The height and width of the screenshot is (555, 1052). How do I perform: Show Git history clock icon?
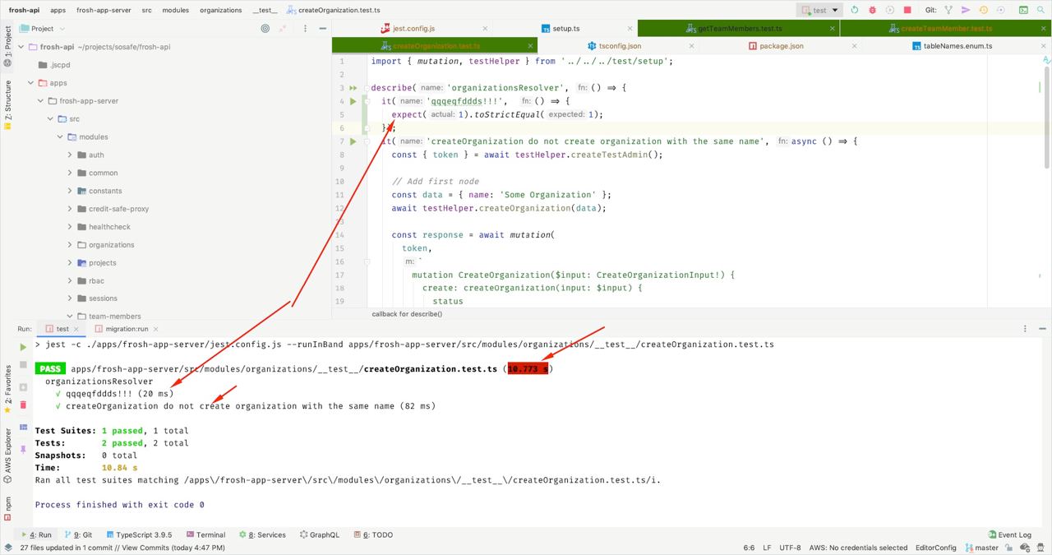tap(984, 10)
